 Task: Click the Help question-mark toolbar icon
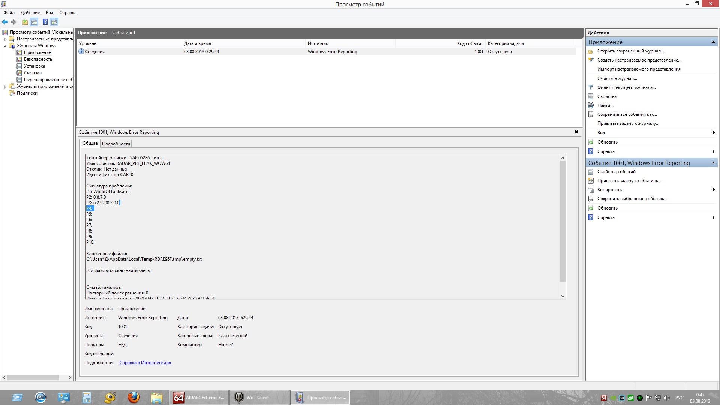[x=45, y=22]
